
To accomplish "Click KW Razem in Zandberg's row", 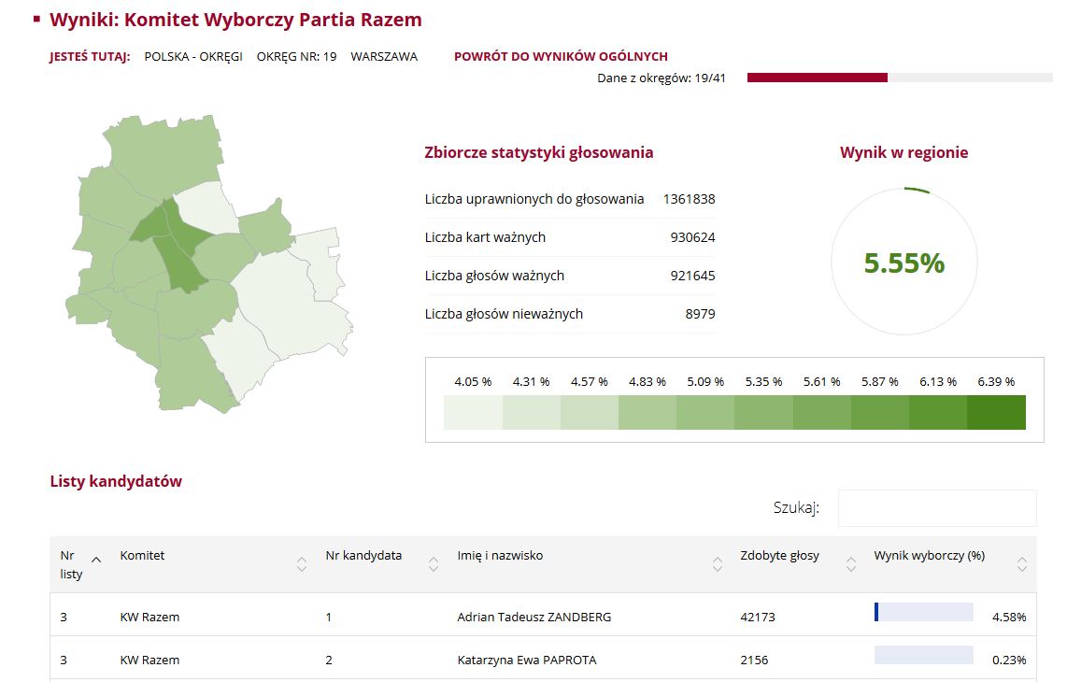I will 149,617.
